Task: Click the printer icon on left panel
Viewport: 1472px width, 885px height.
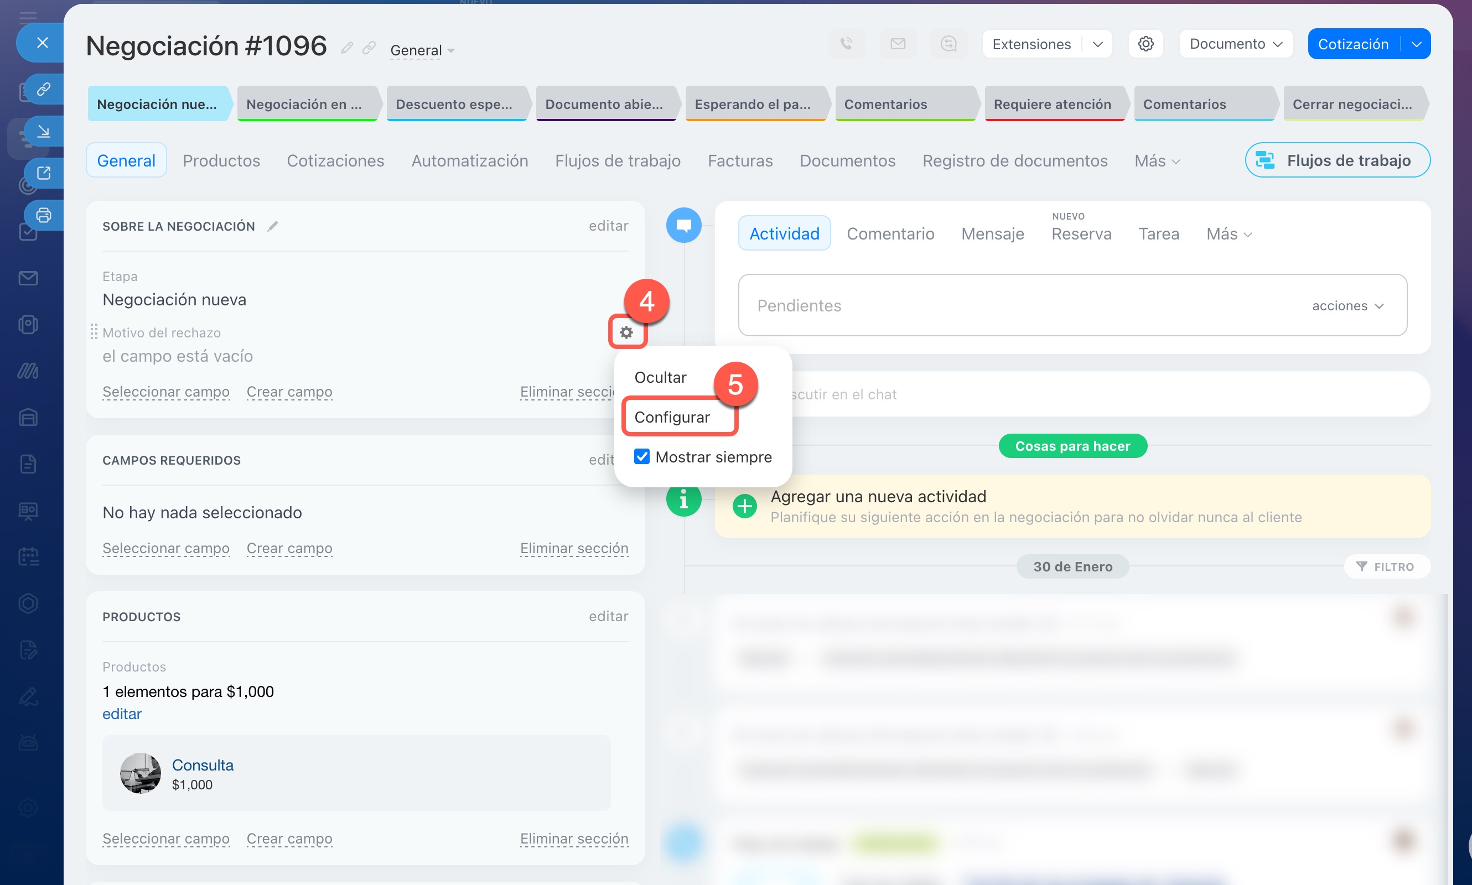Action: tap(44, 215)
